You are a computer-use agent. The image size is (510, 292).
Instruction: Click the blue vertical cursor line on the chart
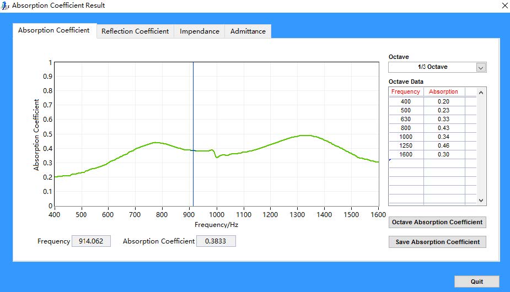(x=193, y=110)
